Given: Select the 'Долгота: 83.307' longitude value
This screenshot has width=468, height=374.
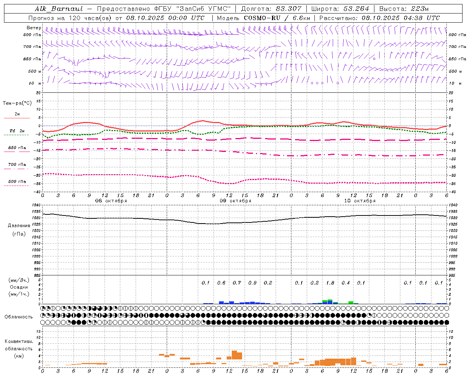Looking at the screenshot, I should (271, 9).
